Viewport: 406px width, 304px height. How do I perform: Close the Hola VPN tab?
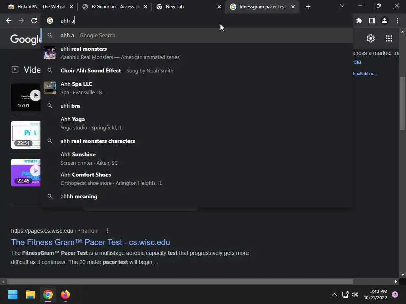(71, 7)
